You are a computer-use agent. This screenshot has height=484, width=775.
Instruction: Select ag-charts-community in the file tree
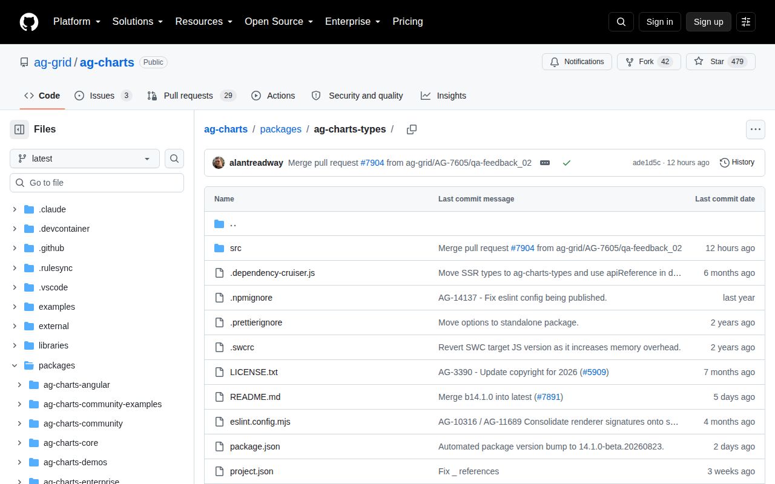(x=83, y=423)
